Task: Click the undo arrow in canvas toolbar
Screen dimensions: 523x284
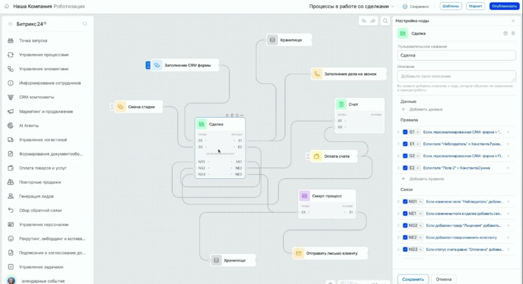Action: tap(364, 21)
